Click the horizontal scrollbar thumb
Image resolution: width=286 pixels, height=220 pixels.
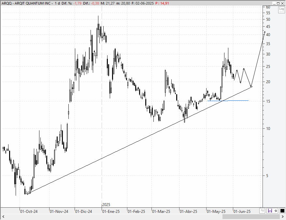[x=251, y=216]
